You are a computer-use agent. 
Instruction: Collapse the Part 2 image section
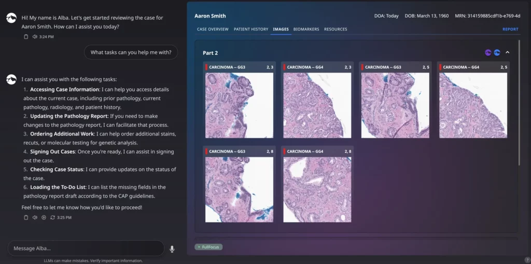(x=507, y=52)
